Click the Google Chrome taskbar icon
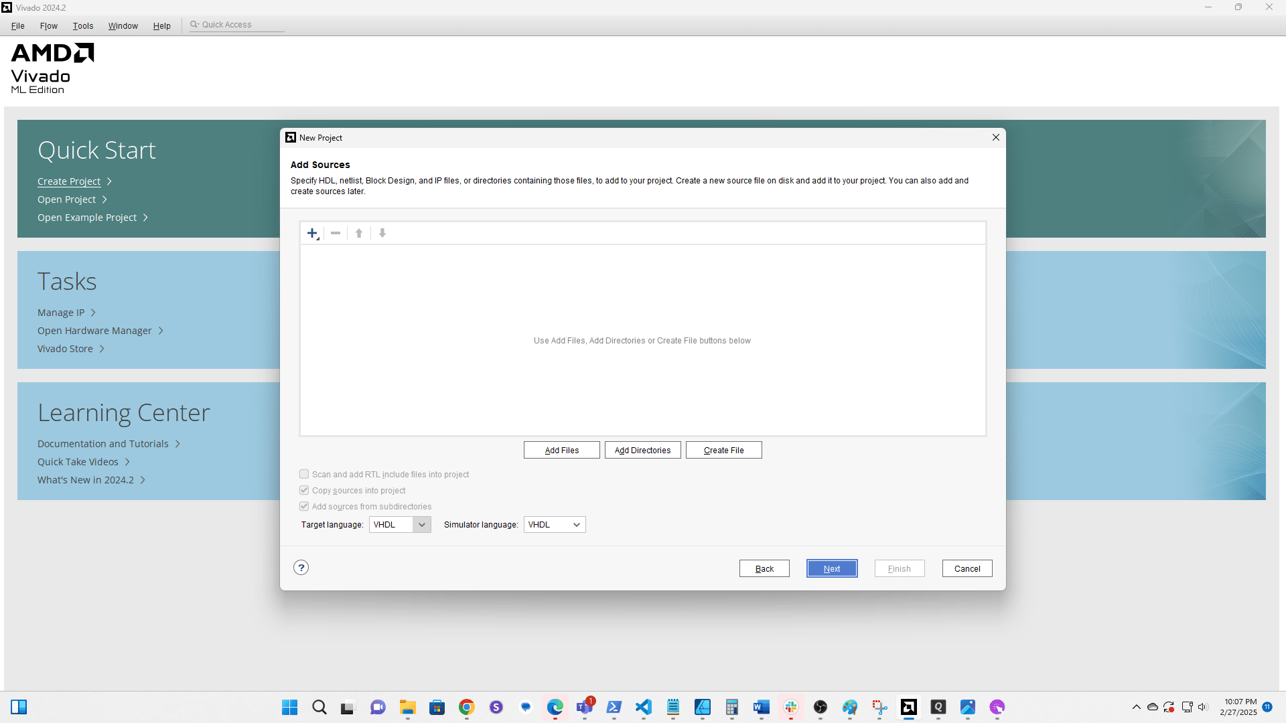1286x723 pixels. [467, 707]
